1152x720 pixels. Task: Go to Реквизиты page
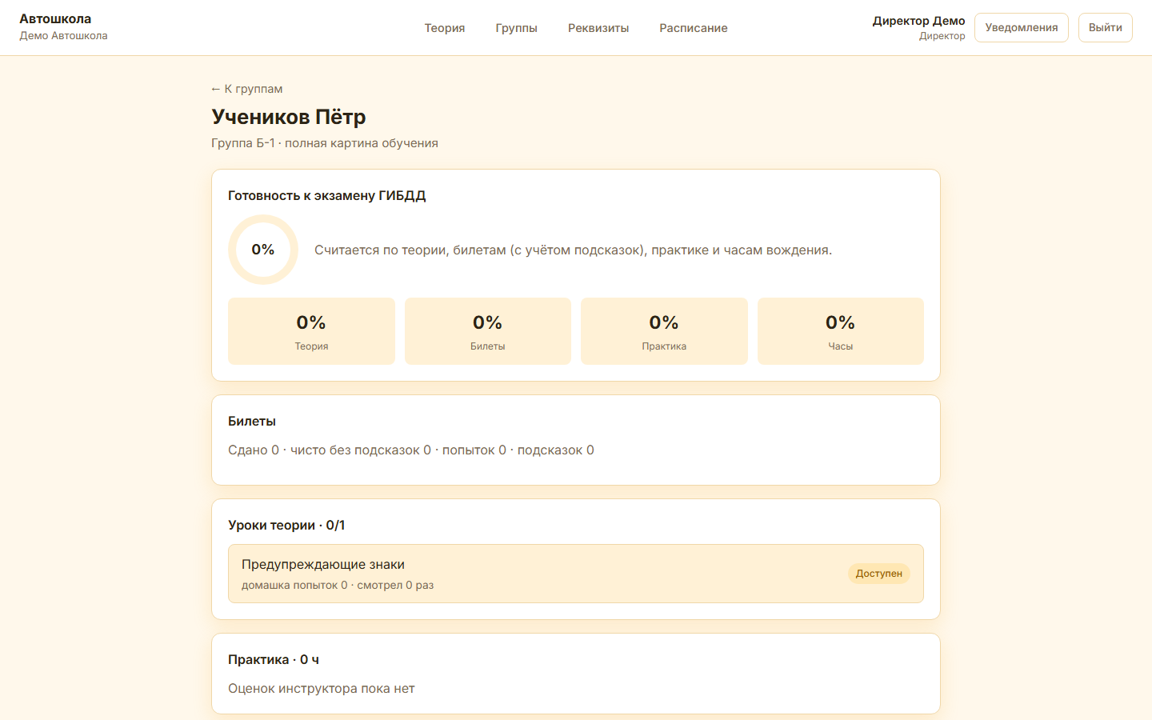[x=598, y=28]
